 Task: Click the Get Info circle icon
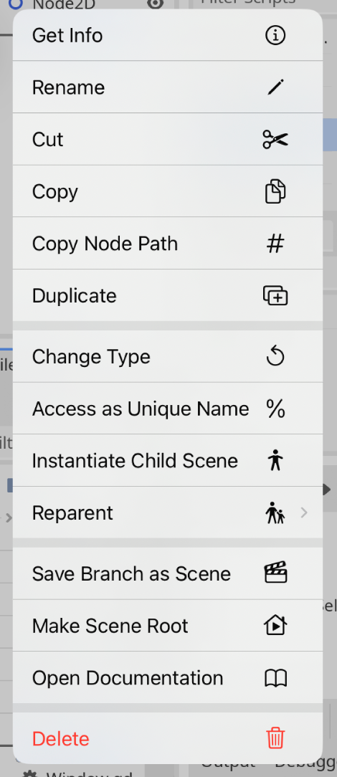[275, 36]
